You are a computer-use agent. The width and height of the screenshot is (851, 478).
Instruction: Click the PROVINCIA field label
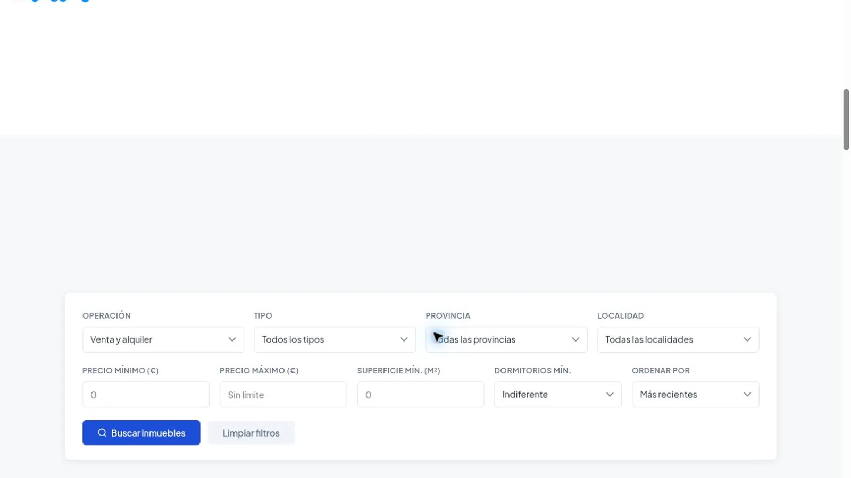(x=448, y=315)
